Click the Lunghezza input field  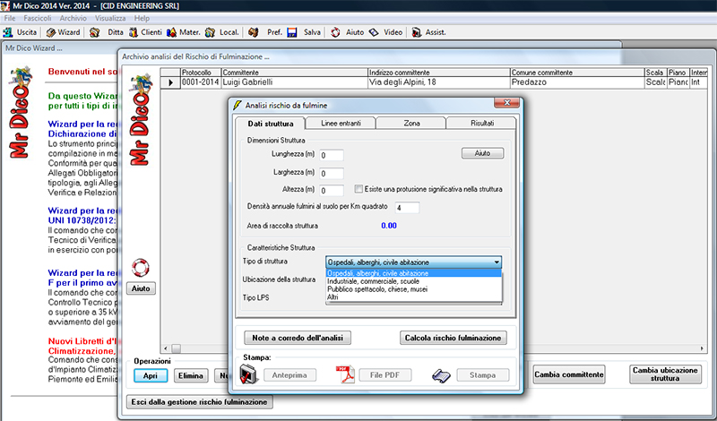coord(332,156)
